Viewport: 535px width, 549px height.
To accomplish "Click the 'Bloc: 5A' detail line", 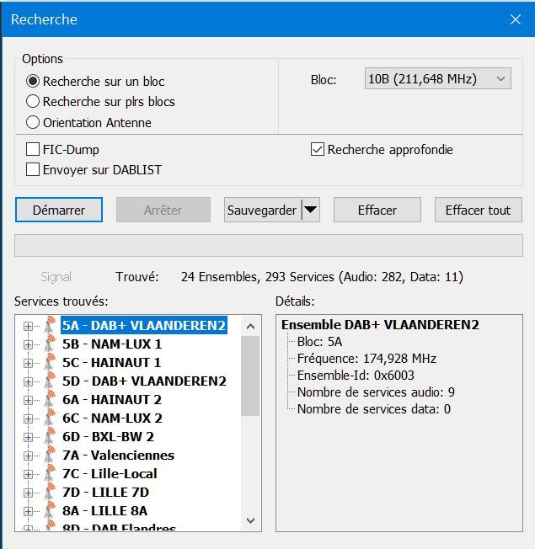I will 319,342.
